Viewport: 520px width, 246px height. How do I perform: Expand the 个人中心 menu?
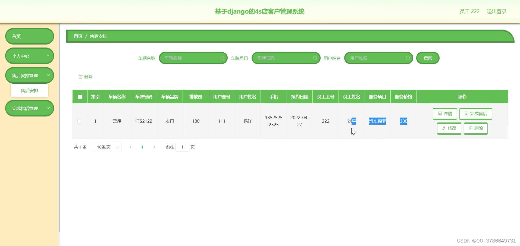pyautogui.click(x=30, y=56)
